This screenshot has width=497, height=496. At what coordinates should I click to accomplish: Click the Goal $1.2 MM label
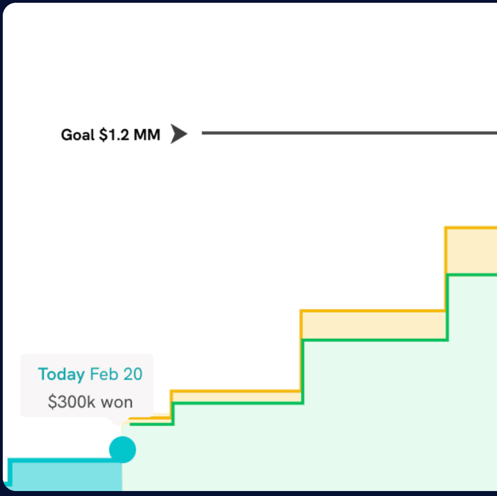point(110,135)
